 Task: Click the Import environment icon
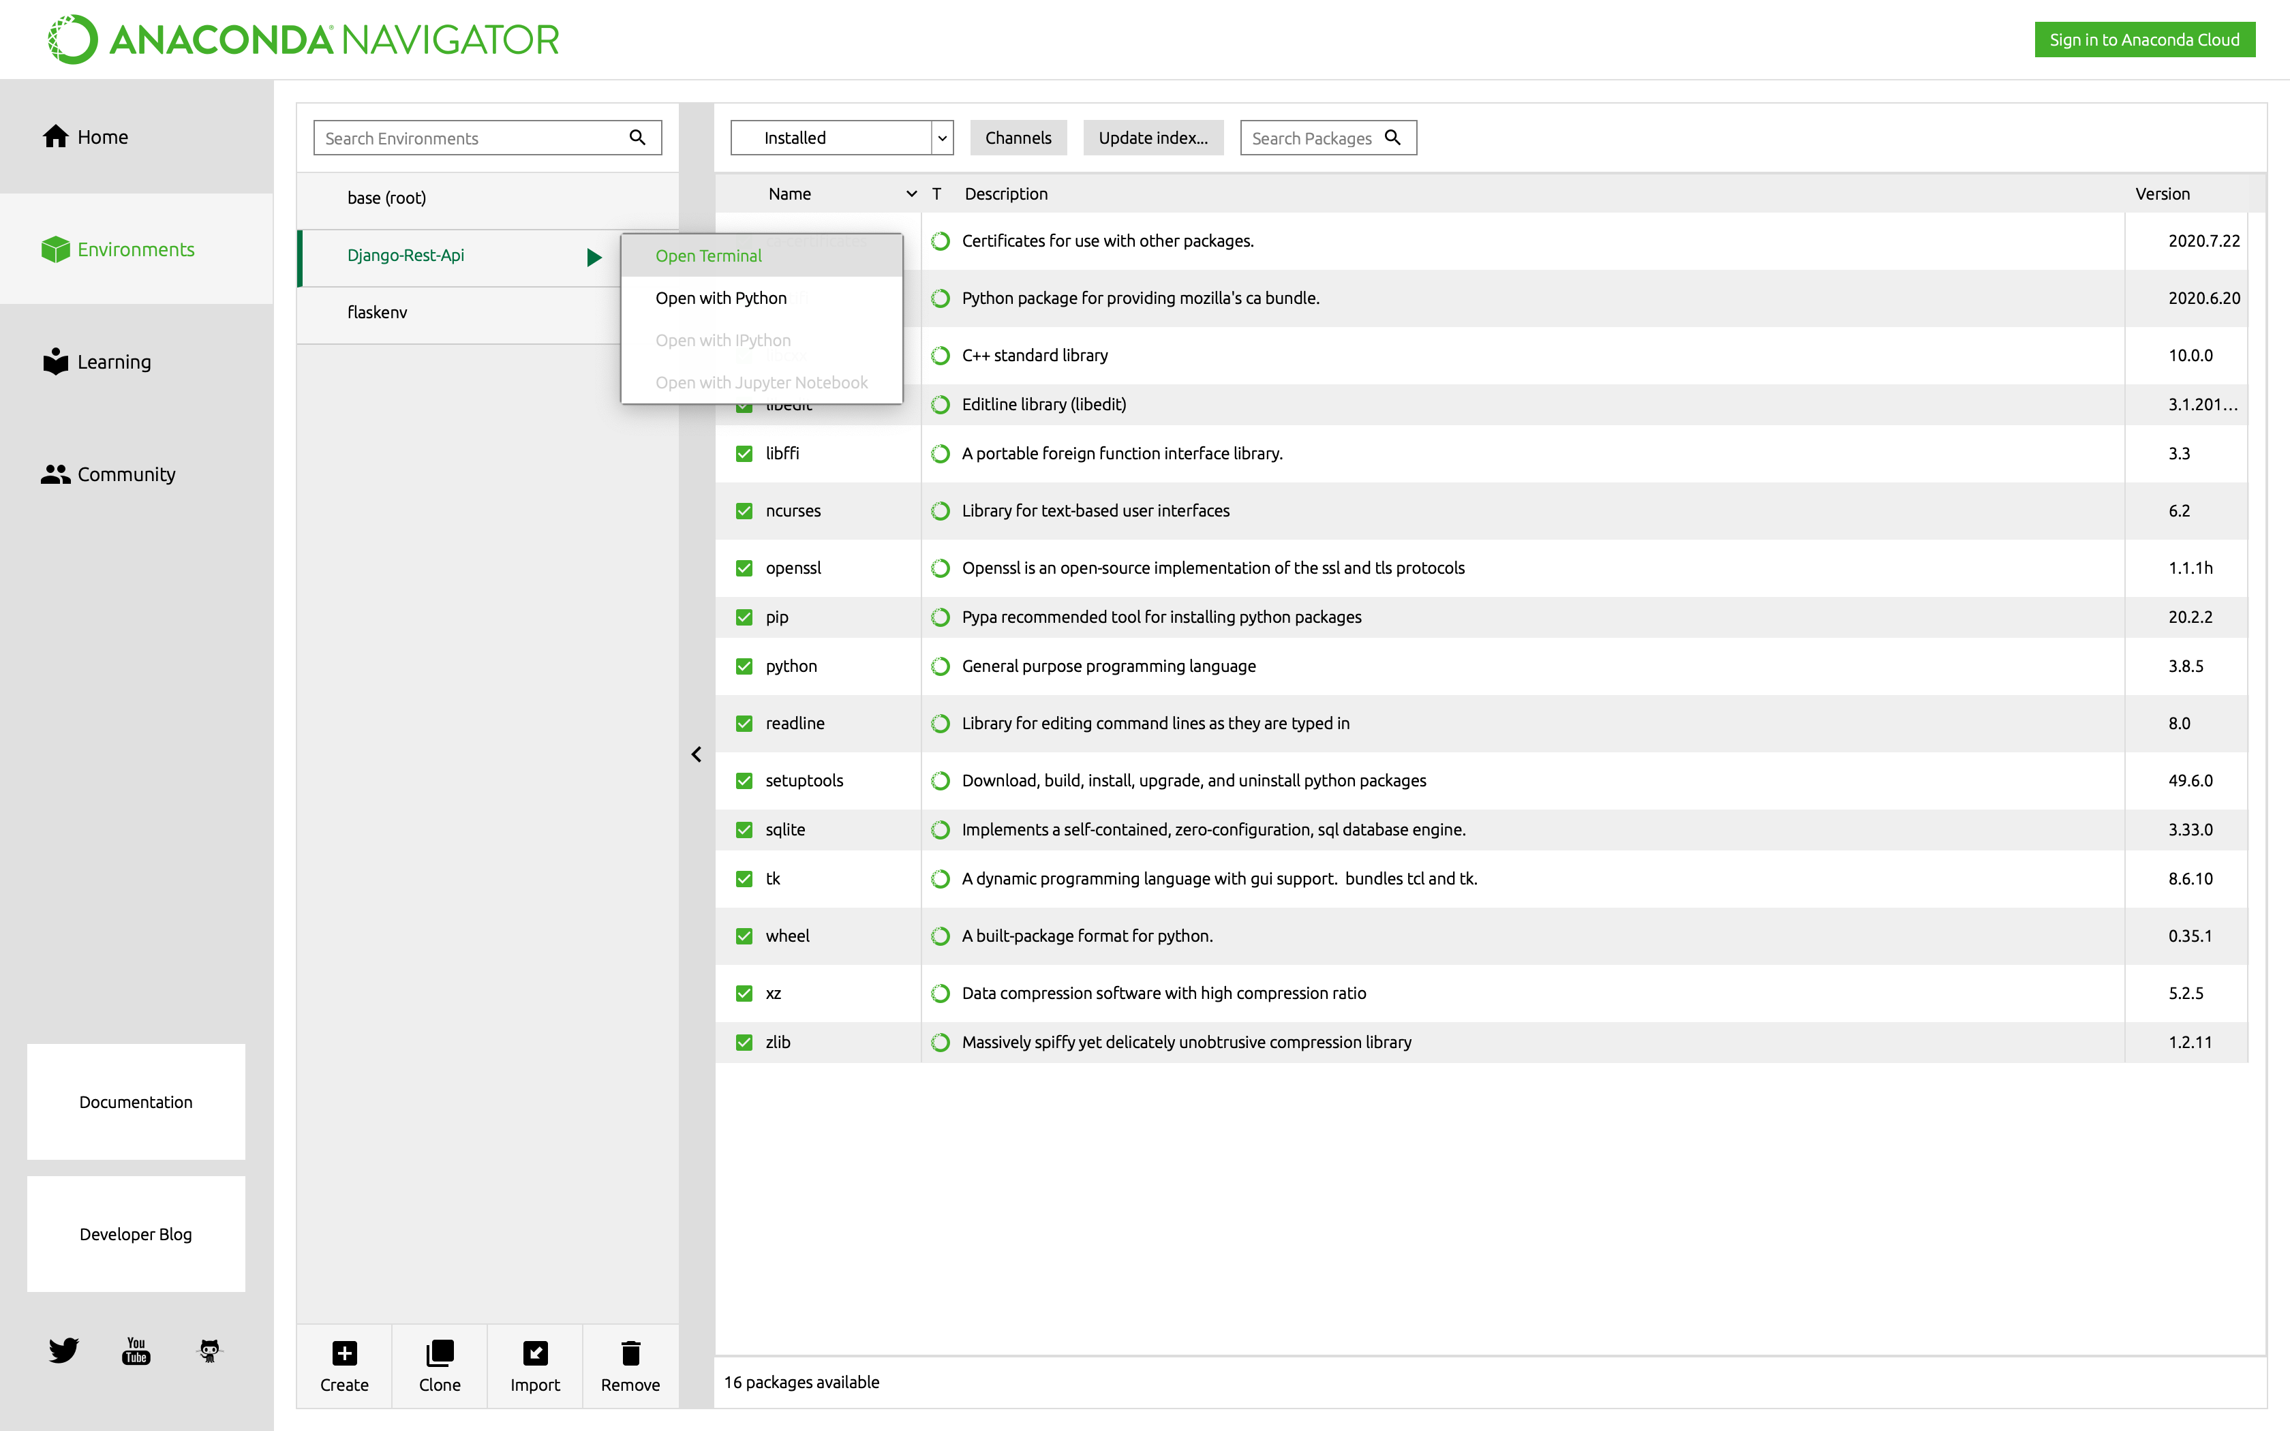pos(534,1353)
